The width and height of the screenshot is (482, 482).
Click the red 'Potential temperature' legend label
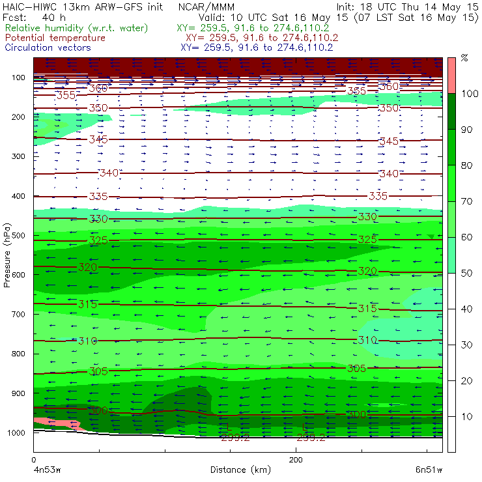pos(55,38)
